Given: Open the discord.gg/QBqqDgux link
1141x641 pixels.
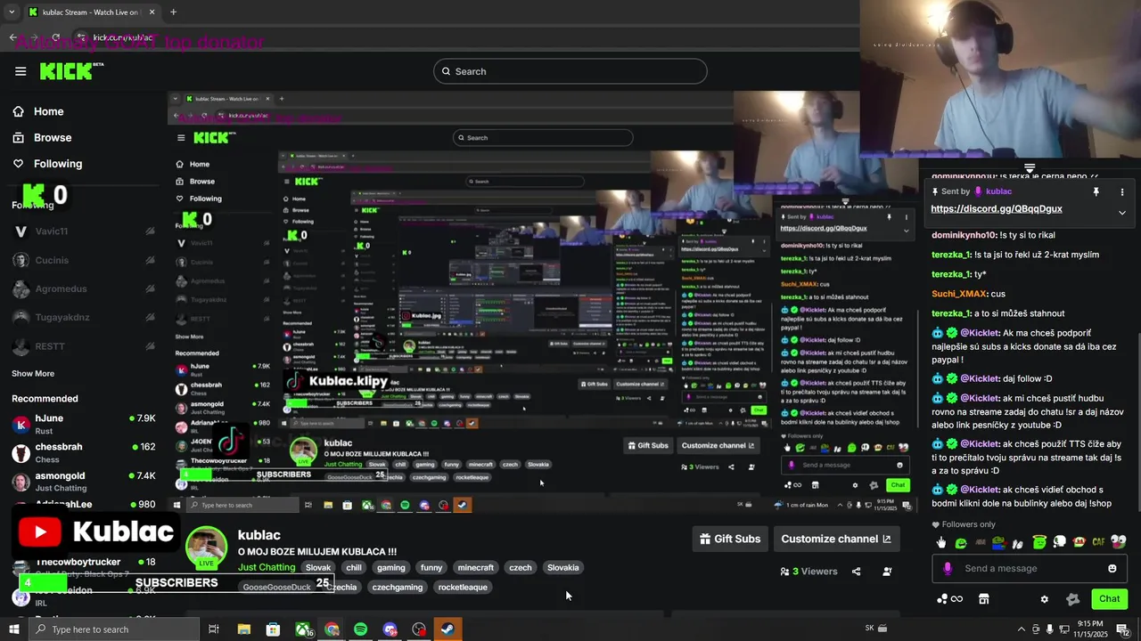Looking at the screenshot, I should click(x=997, y=209).
